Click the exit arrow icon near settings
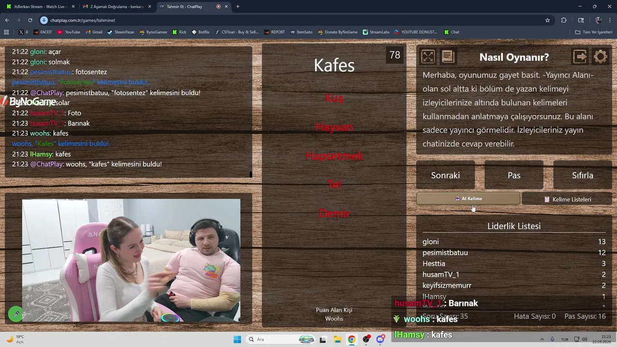 [580, 57]
